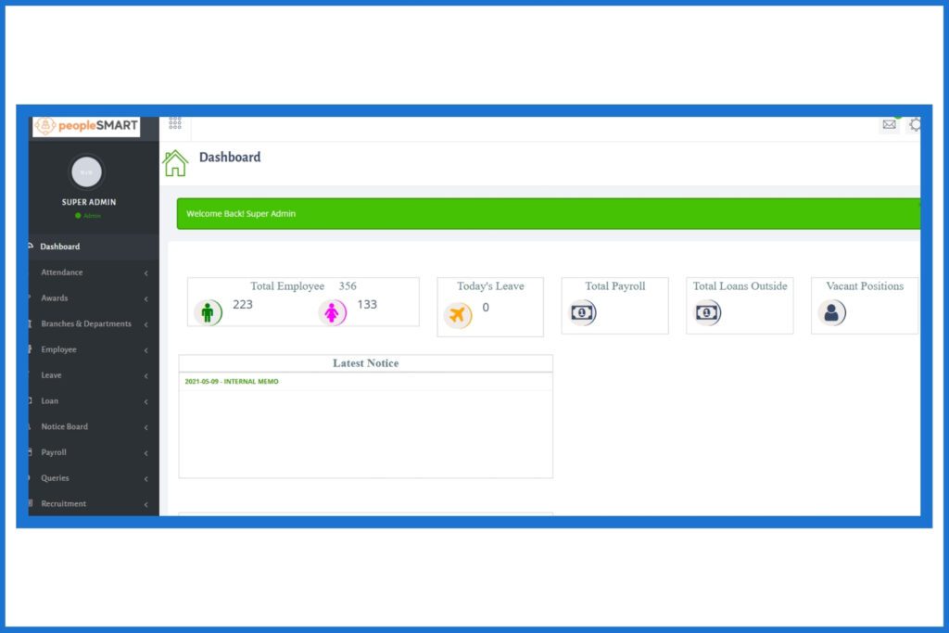Click the grid apps icon in top bar
The height and width of the screenshot is (633, 949).
tap(175, 123)
